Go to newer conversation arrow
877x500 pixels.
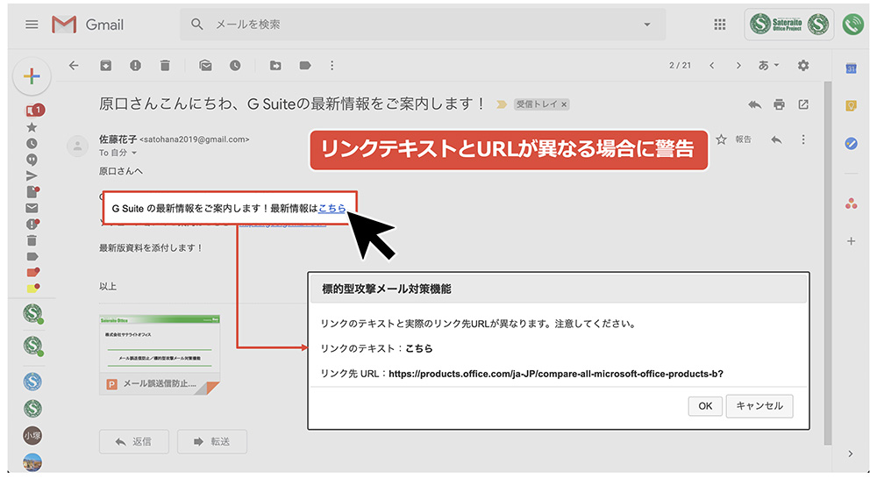pyautogui.click(x=712, y=66)
